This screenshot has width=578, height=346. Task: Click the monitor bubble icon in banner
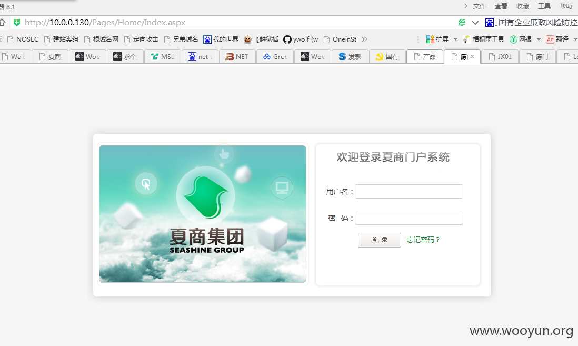coord(282,188)
